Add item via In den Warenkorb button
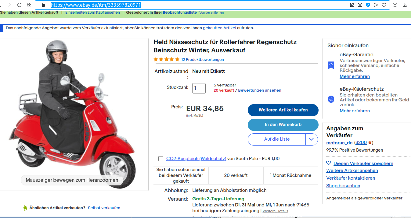The width and height of the screenshot is (411, 218). point(283,125)
